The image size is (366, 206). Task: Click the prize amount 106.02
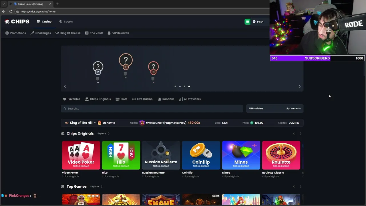click(x=259, y=123)
